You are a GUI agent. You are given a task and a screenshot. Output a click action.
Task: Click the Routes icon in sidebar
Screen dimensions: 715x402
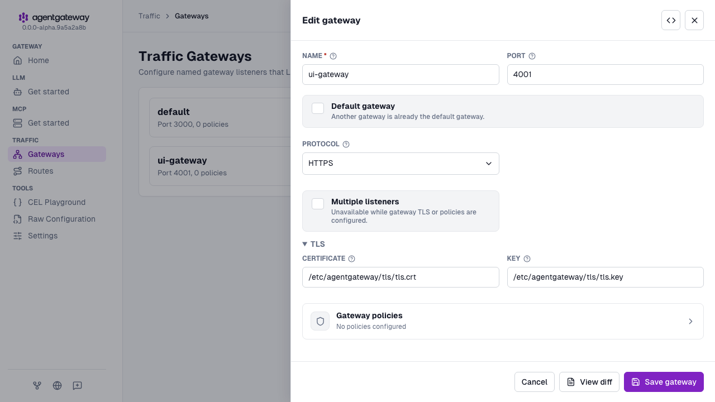click(x=18, y=171)
